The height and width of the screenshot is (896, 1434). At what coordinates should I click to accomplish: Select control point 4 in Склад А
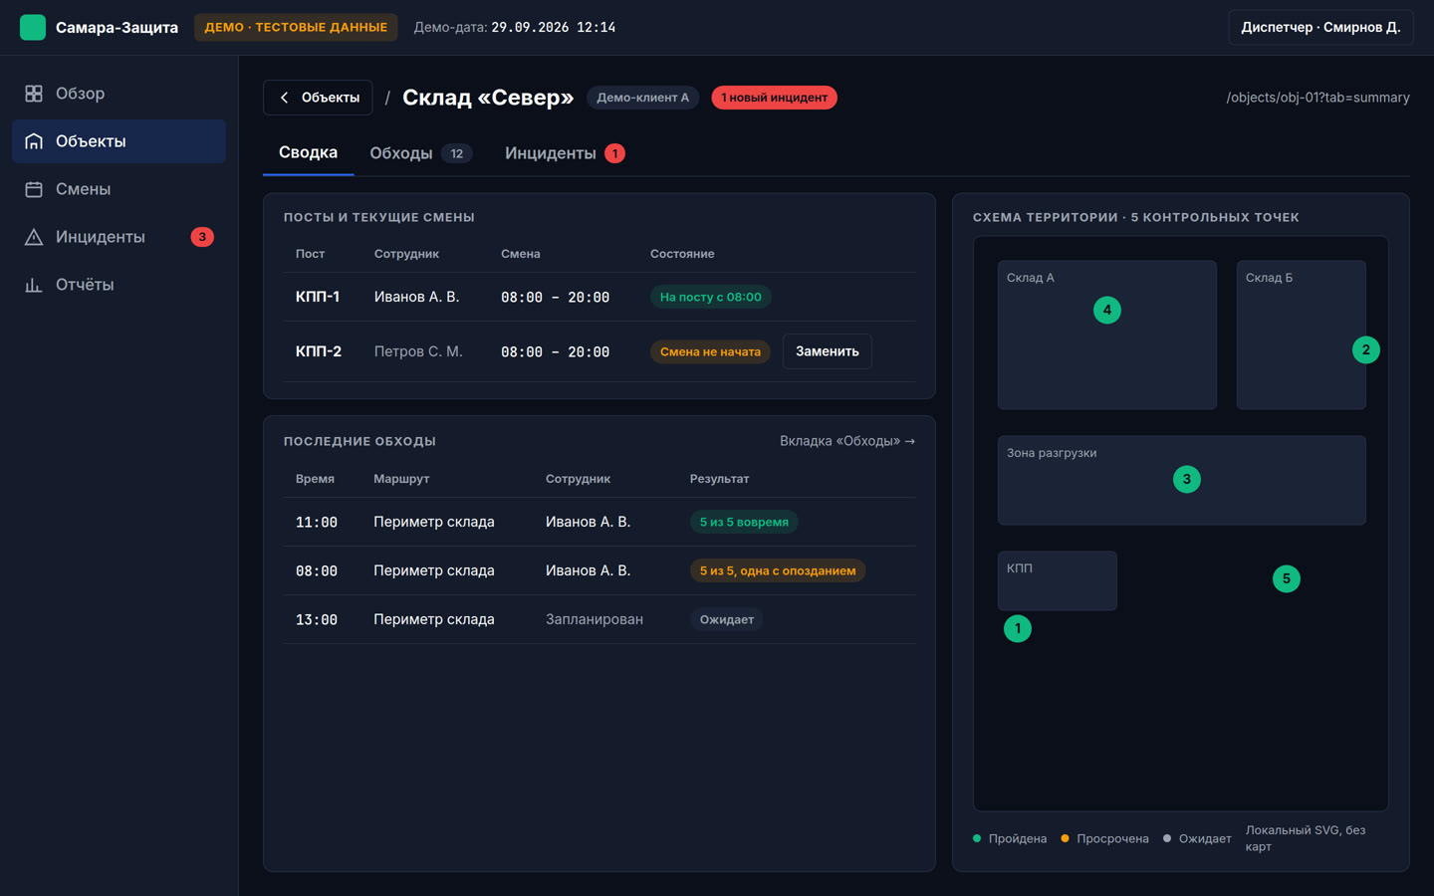pos(1107,310)
